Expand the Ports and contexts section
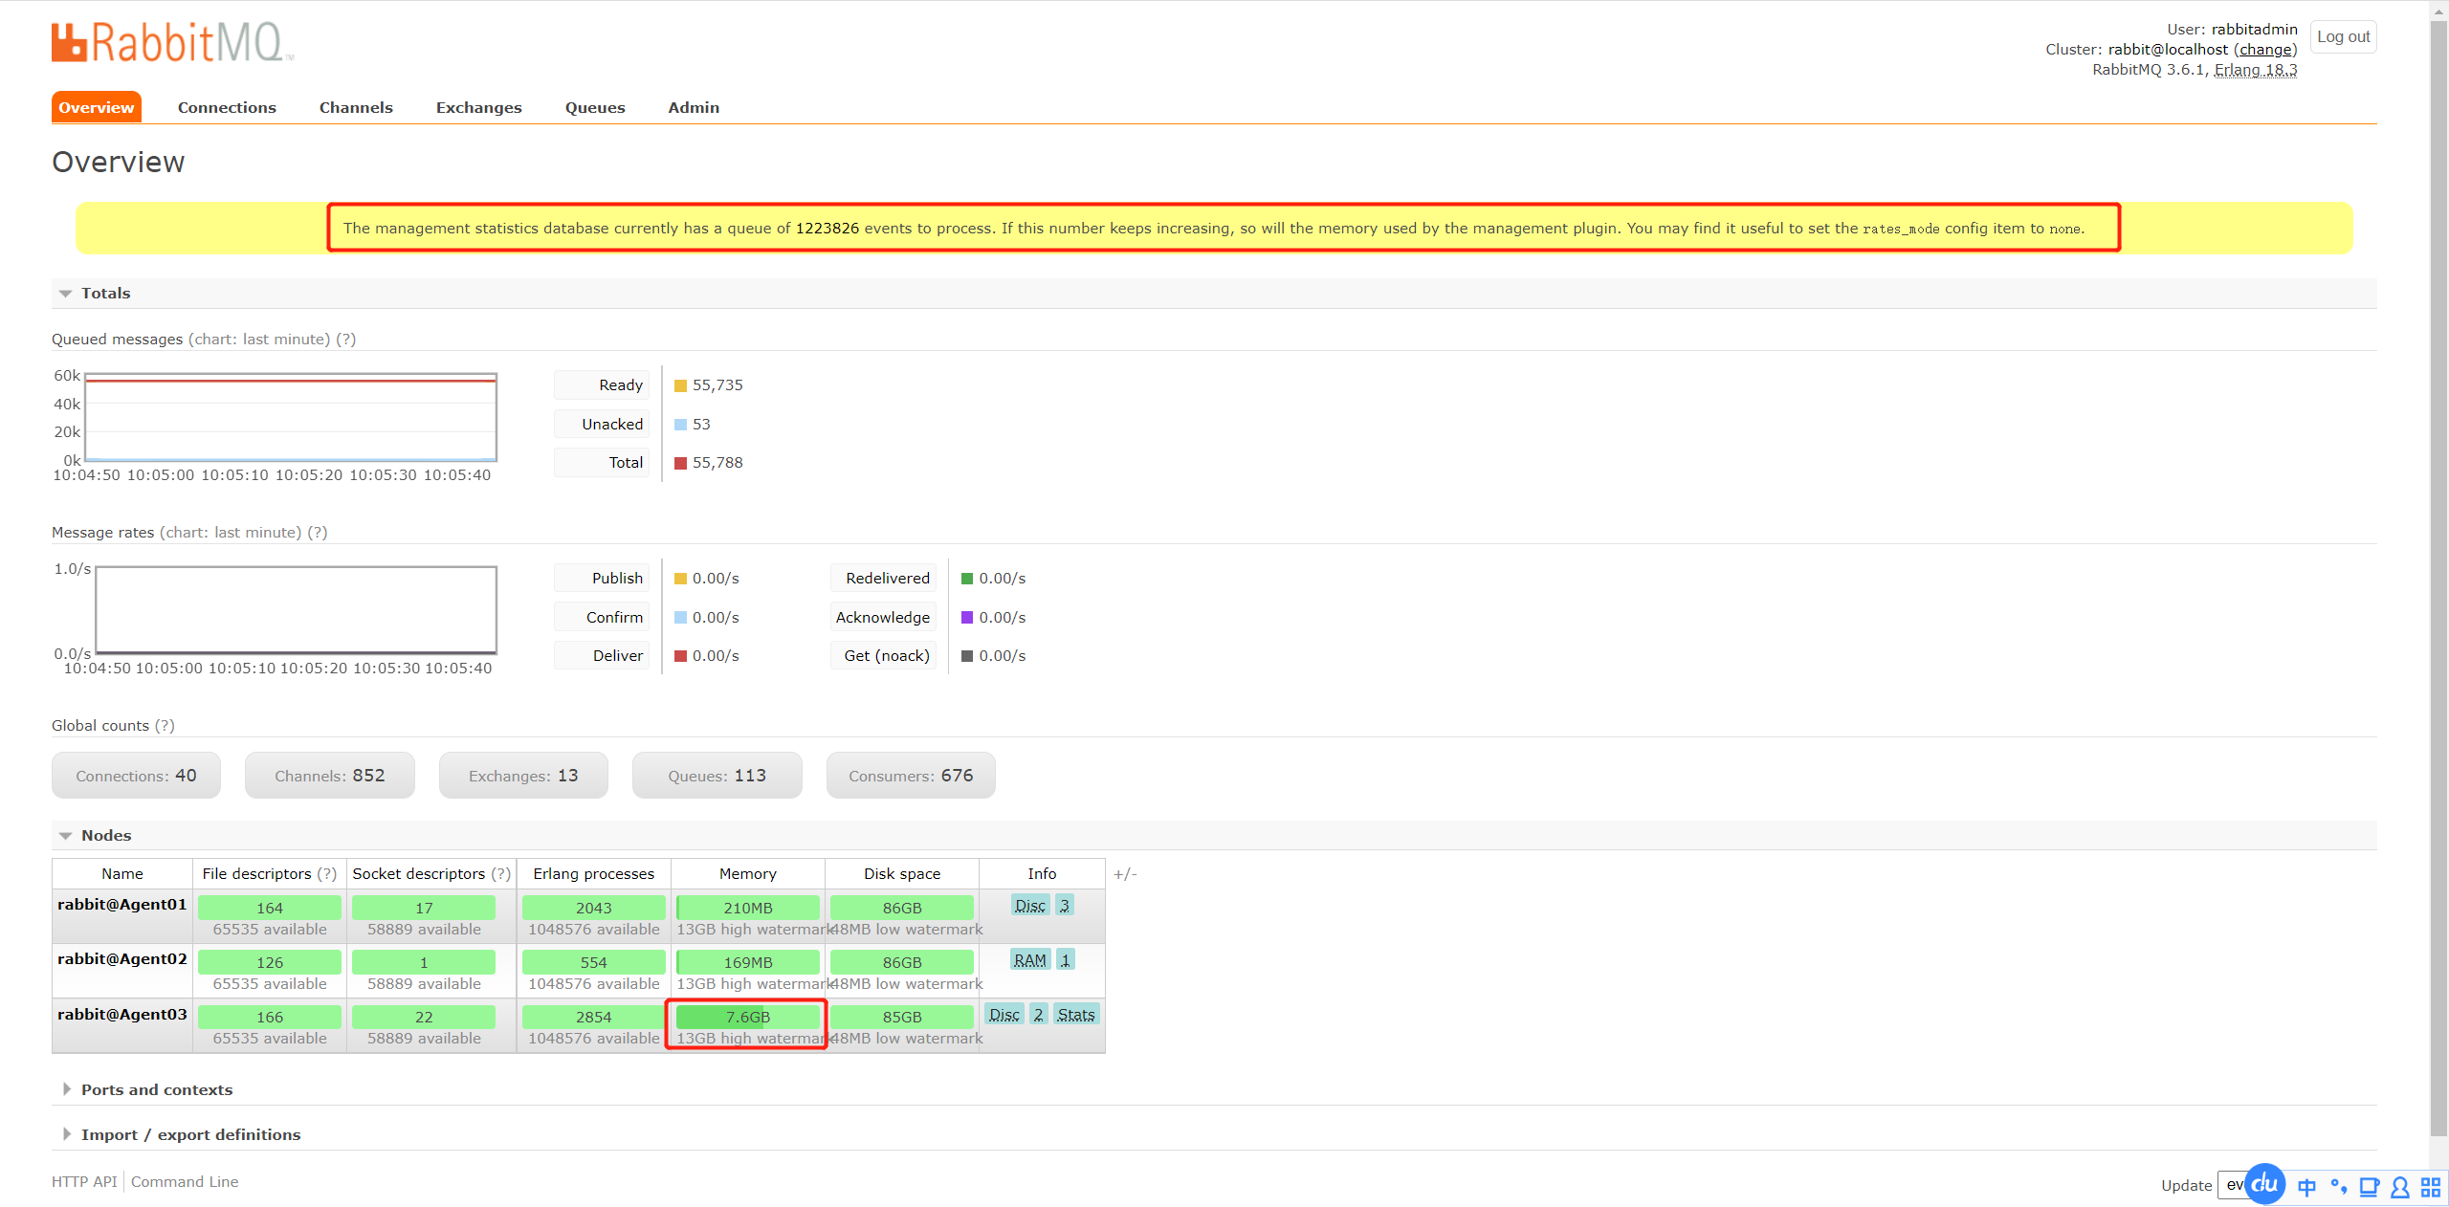 [x=156, y=1090]
